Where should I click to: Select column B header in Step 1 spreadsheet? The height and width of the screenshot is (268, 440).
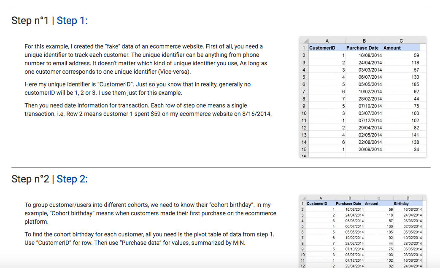[x=364, y=41]
